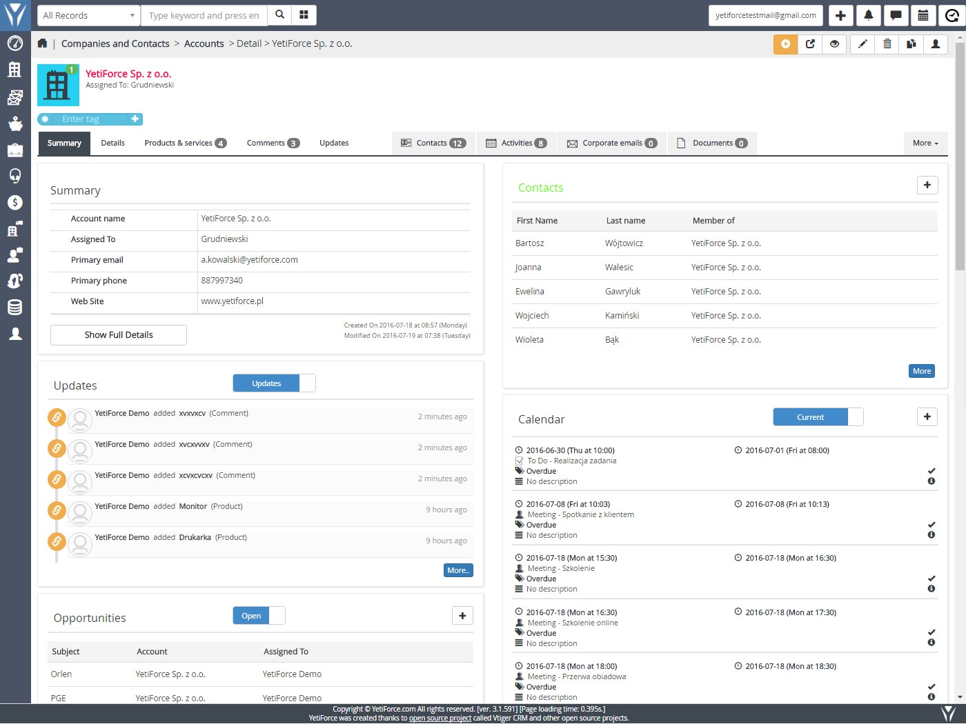Click the external link share icon
Screen dimensions: 966x724
pos(810,44)
